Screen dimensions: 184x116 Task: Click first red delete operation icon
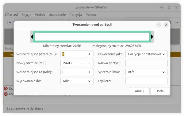tap(6, 88)
